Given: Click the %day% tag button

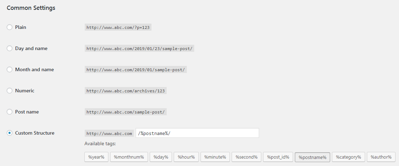Looking at the screenshot, I should [161, 157].
